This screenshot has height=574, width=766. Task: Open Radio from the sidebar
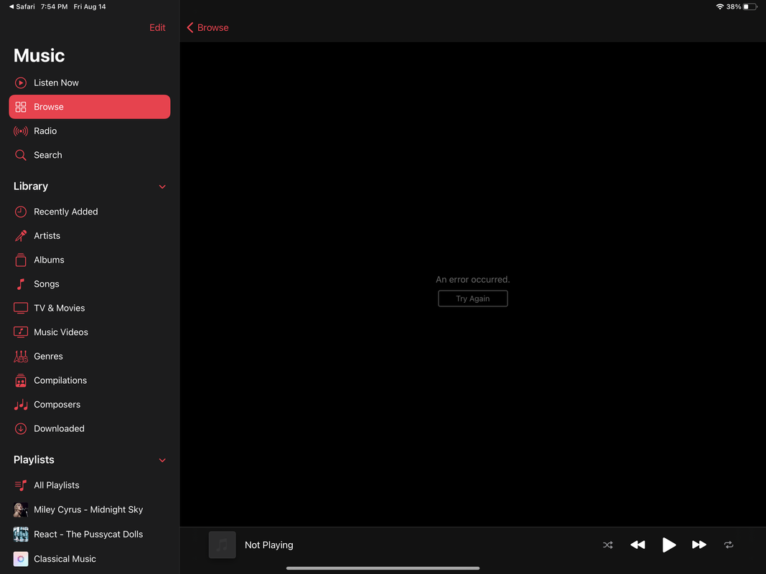90,131
